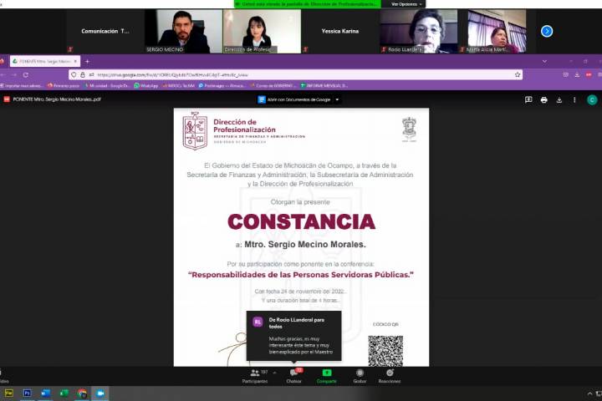Screen dimensions: 602x401
Task: Bookmark this page with the star icon
Action: pyautogui.click(x=518, y=74)
